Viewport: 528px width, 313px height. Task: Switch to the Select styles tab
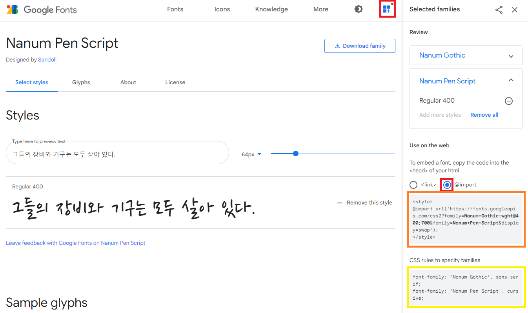tap(32, 82)
